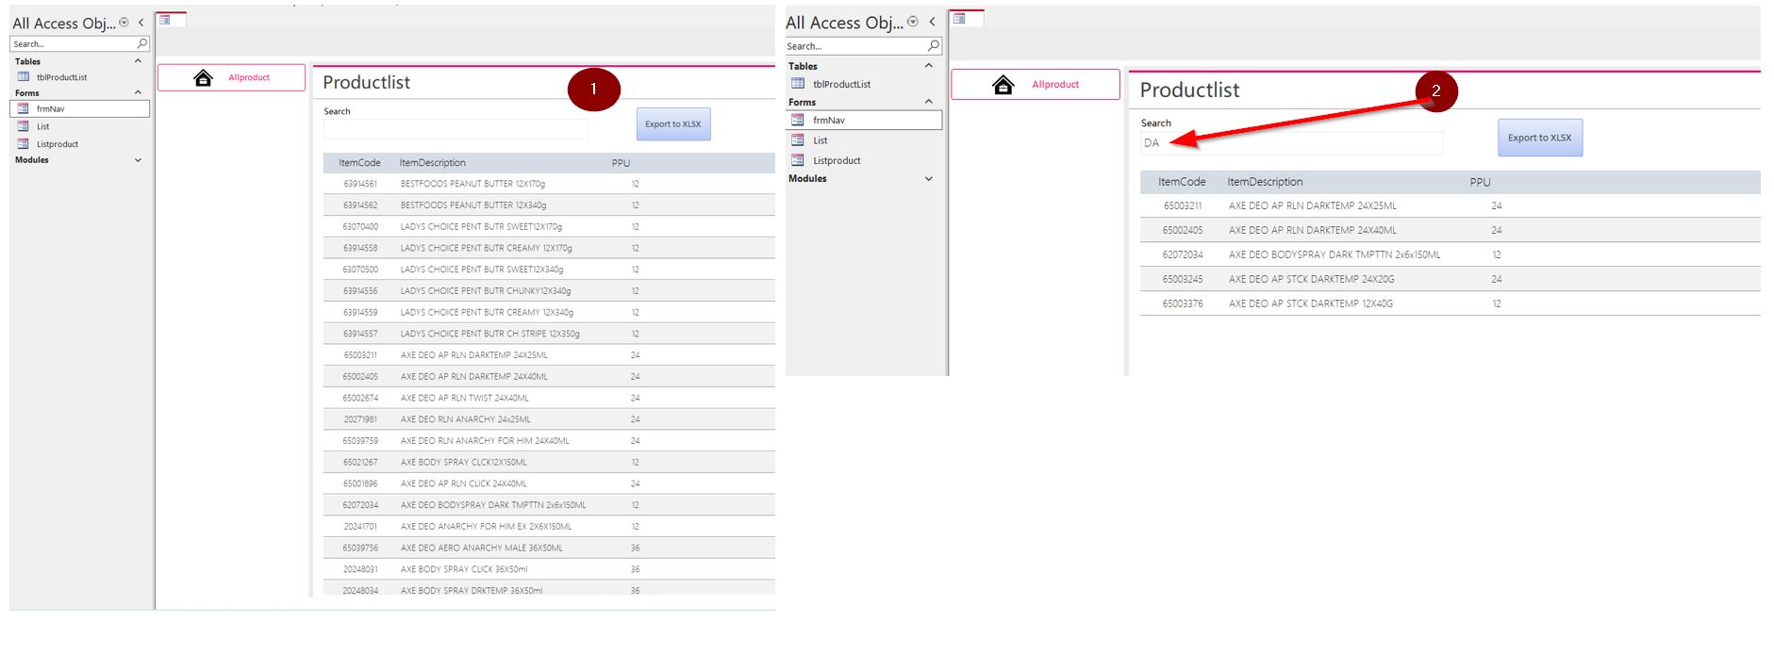Select AXE BODY SPRAY CLCK12X150ML row
Image resolution: width=1774 pixels, height=655 pixels.
pyautogui.click(x=549, y=462)
